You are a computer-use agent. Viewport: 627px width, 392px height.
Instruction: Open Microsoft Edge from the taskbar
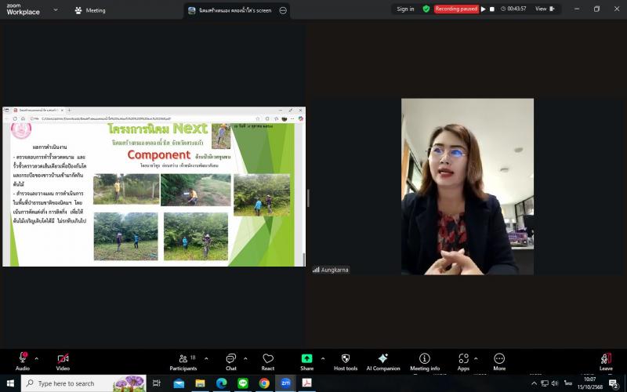coord(222,383)
